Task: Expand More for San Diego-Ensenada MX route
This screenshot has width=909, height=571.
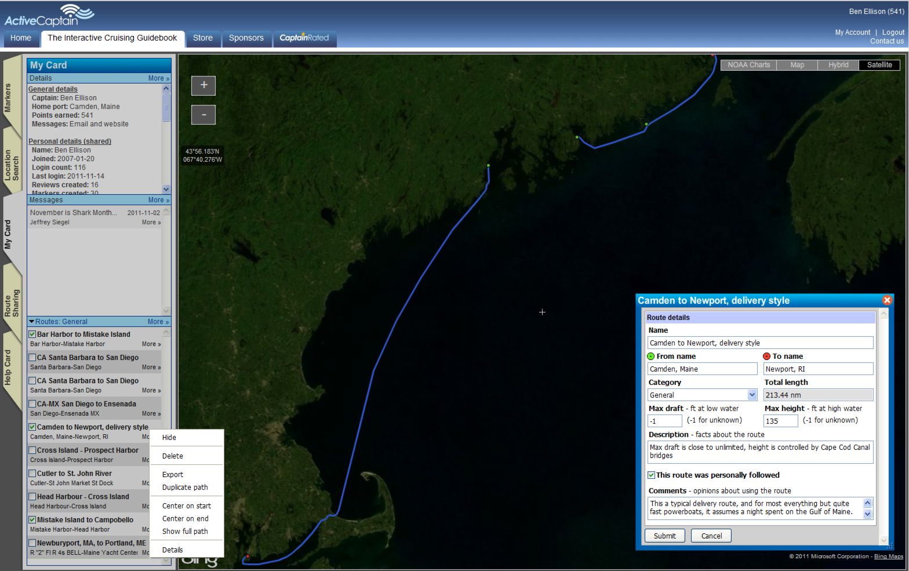Action: pyautogui.click(x=151, y=414)
